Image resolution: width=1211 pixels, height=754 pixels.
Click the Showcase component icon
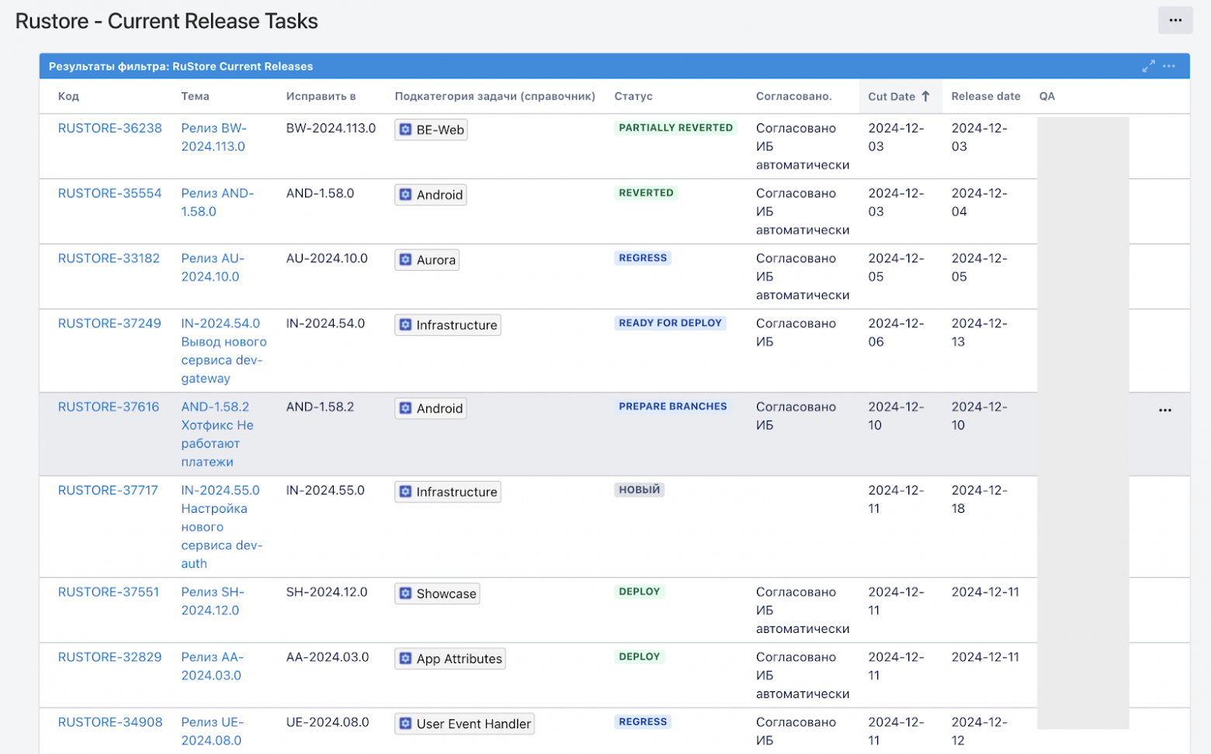coord(405,593)
